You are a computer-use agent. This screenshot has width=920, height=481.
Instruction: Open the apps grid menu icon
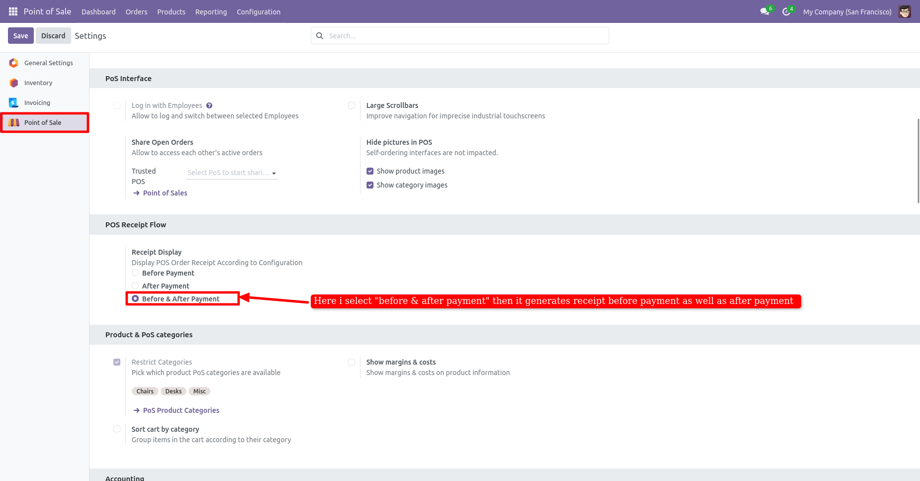point(13,11)
